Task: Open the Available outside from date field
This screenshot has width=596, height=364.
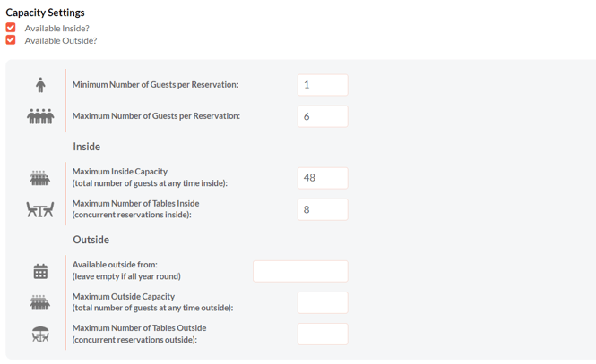Action: pos(300,271)
